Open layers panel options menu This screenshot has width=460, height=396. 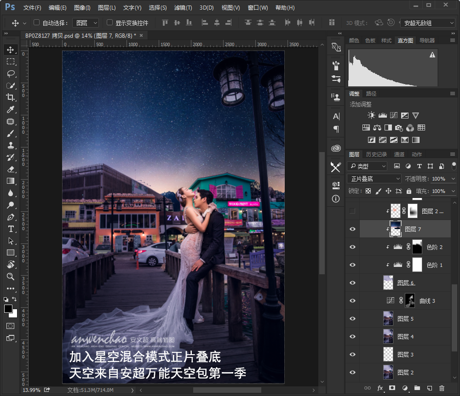pyautogui.click(x=453, y=154)
